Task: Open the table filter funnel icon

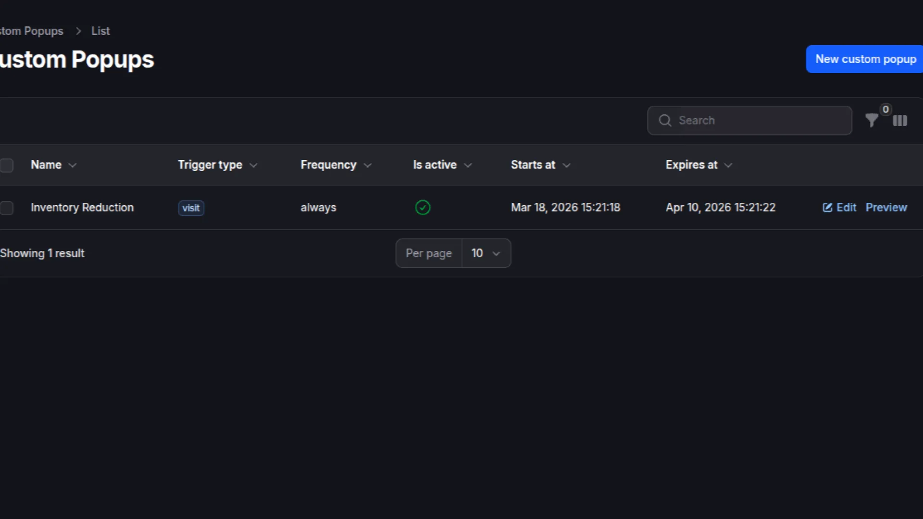Action: coord(871,120)
